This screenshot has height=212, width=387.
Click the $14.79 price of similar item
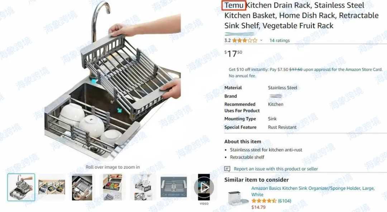point(258,207)
